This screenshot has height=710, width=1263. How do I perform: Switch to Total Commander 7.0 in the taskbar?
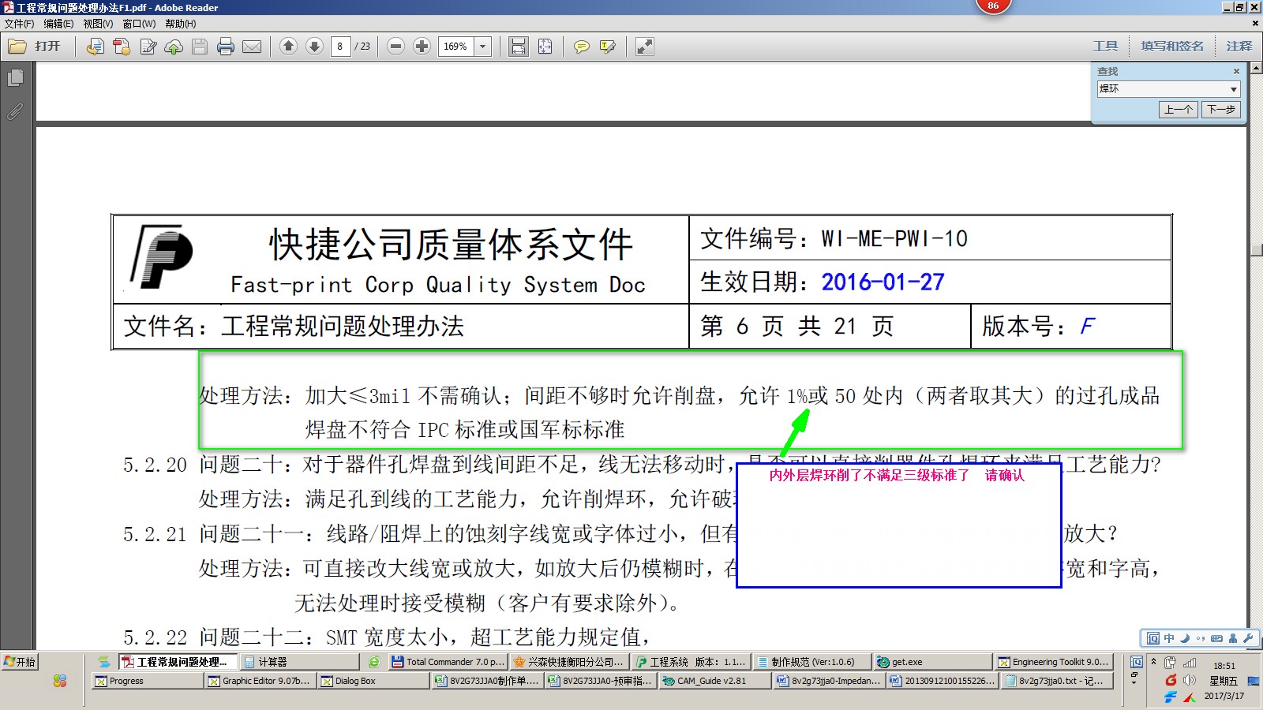point(448,662)
